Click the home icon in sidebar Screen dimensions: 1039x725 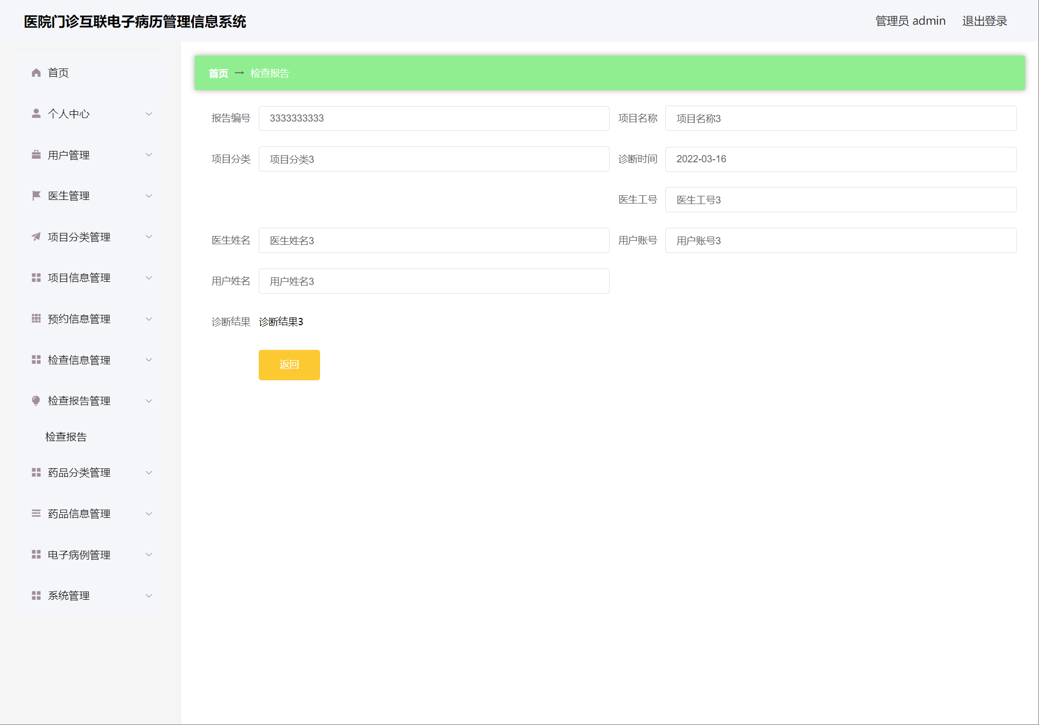pos(36,73)
